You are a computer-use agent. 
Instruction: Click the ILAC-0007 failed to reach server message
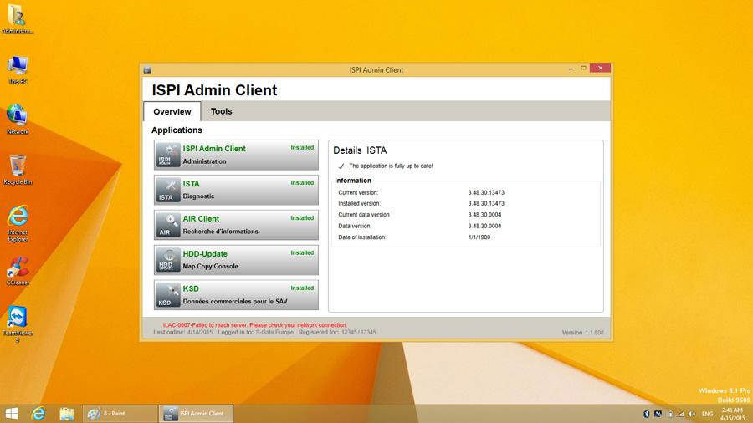tap(255, 324)
